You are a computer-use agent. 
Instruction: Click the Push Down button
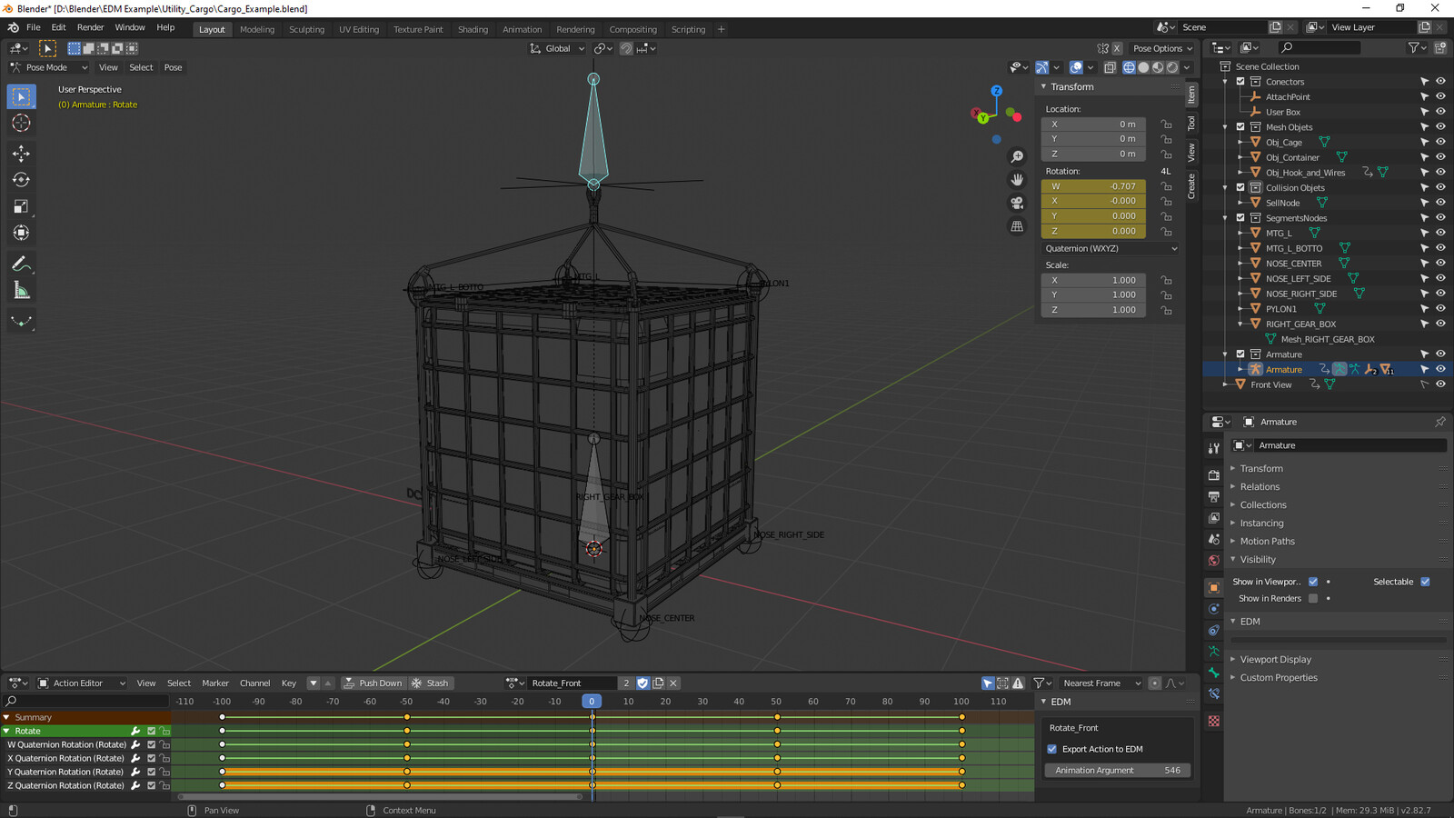(373, 683)
